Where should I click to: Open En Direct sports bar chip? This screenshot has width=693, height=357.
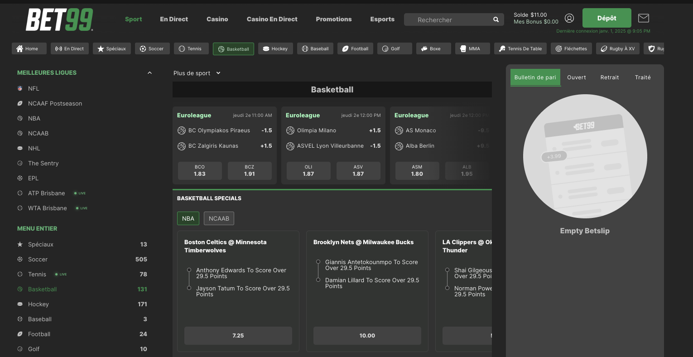70,48
